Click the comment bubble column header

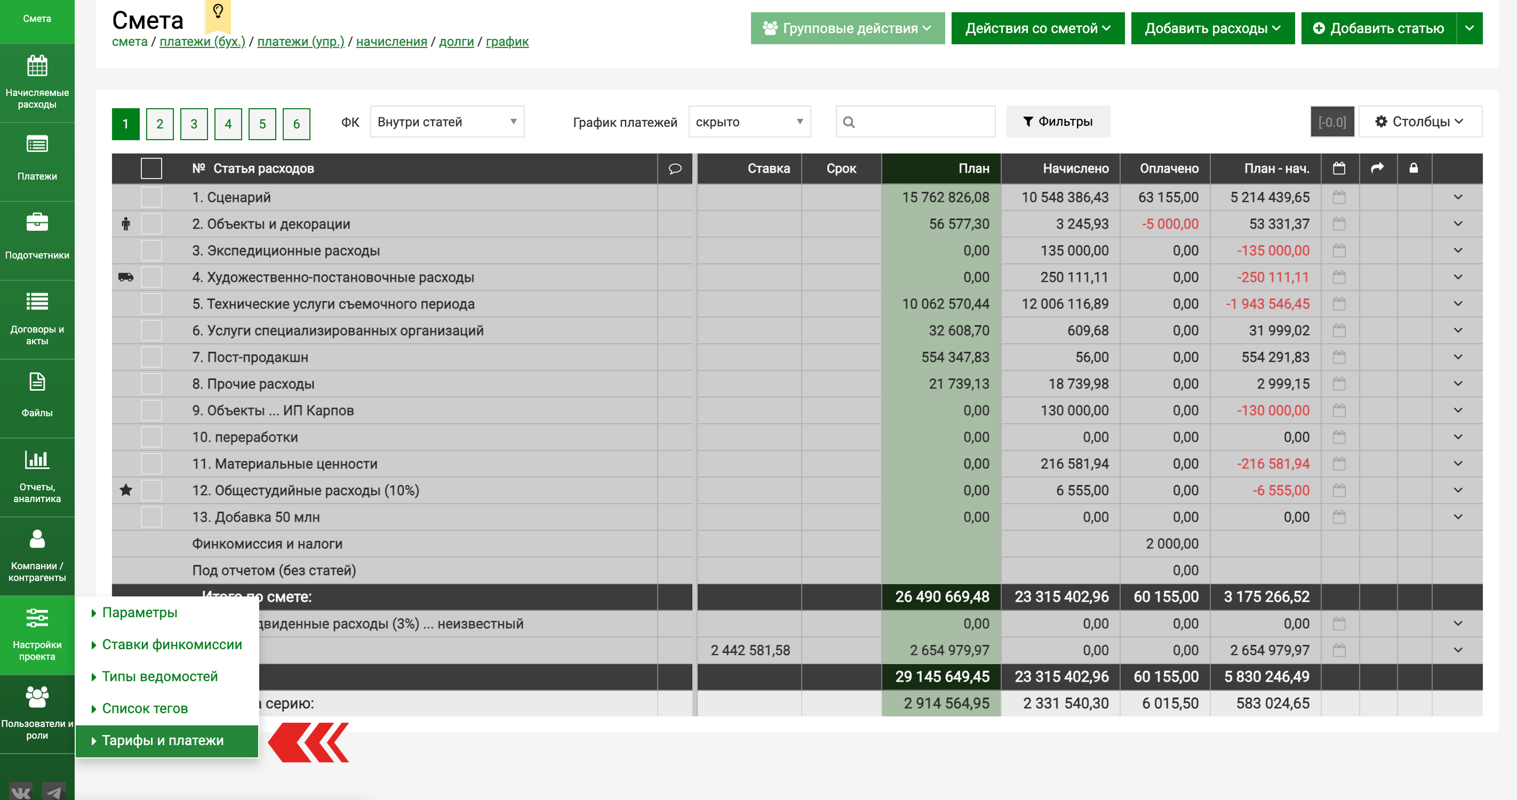pos(675,169)
